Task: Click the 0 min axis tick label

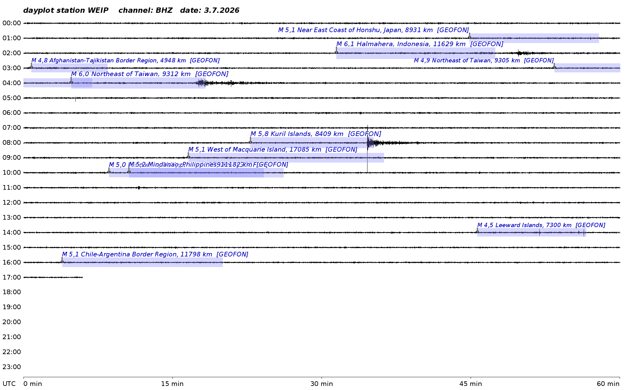Action: (32, 384)
